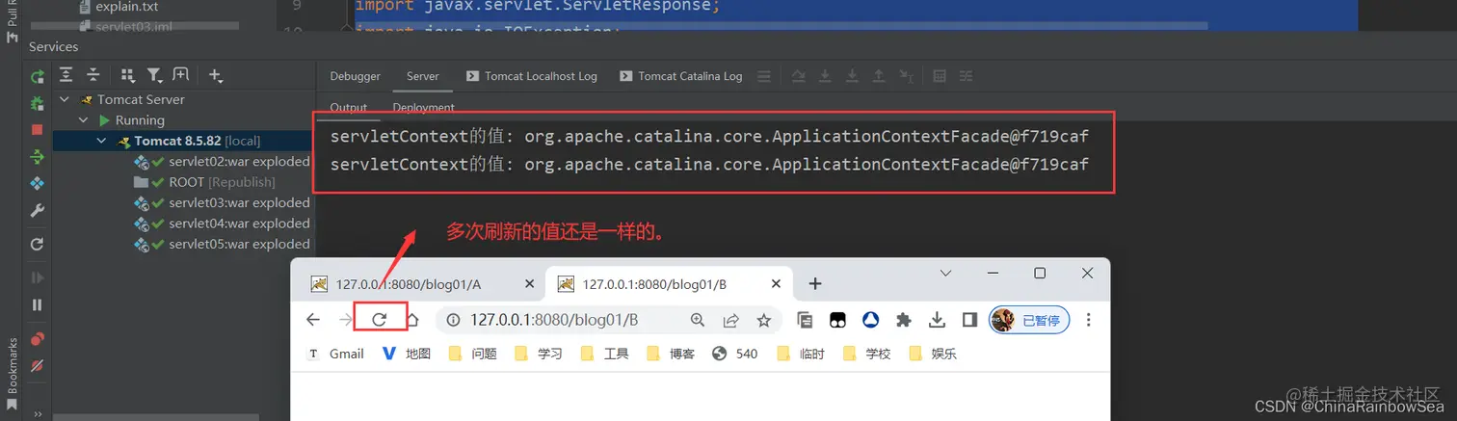Image resolution: width=1457 pixels, height=421 pixels.
Task: Open Chrome three-dot menu
Action: (1089, 320)
